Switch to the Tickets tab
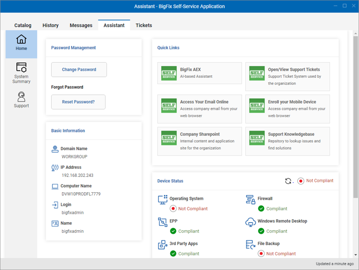Image resolution: width=359 pixels, height=270 pixels. pos(144,25)
